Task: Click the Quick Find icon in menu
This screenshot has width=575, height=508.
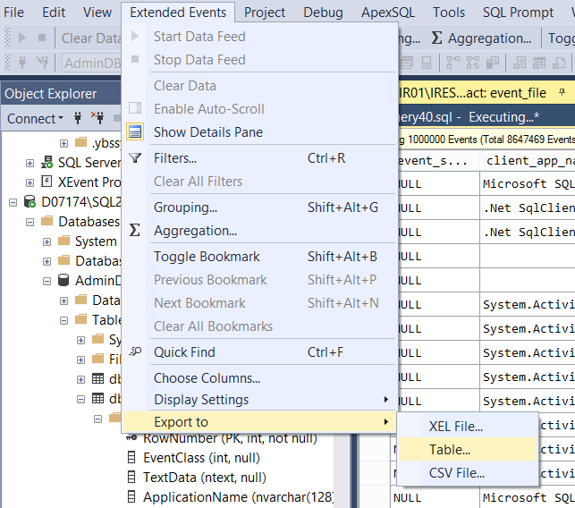Action: tap(135, 352)
